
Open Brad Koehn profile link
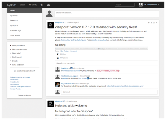(x=65, y=68)
